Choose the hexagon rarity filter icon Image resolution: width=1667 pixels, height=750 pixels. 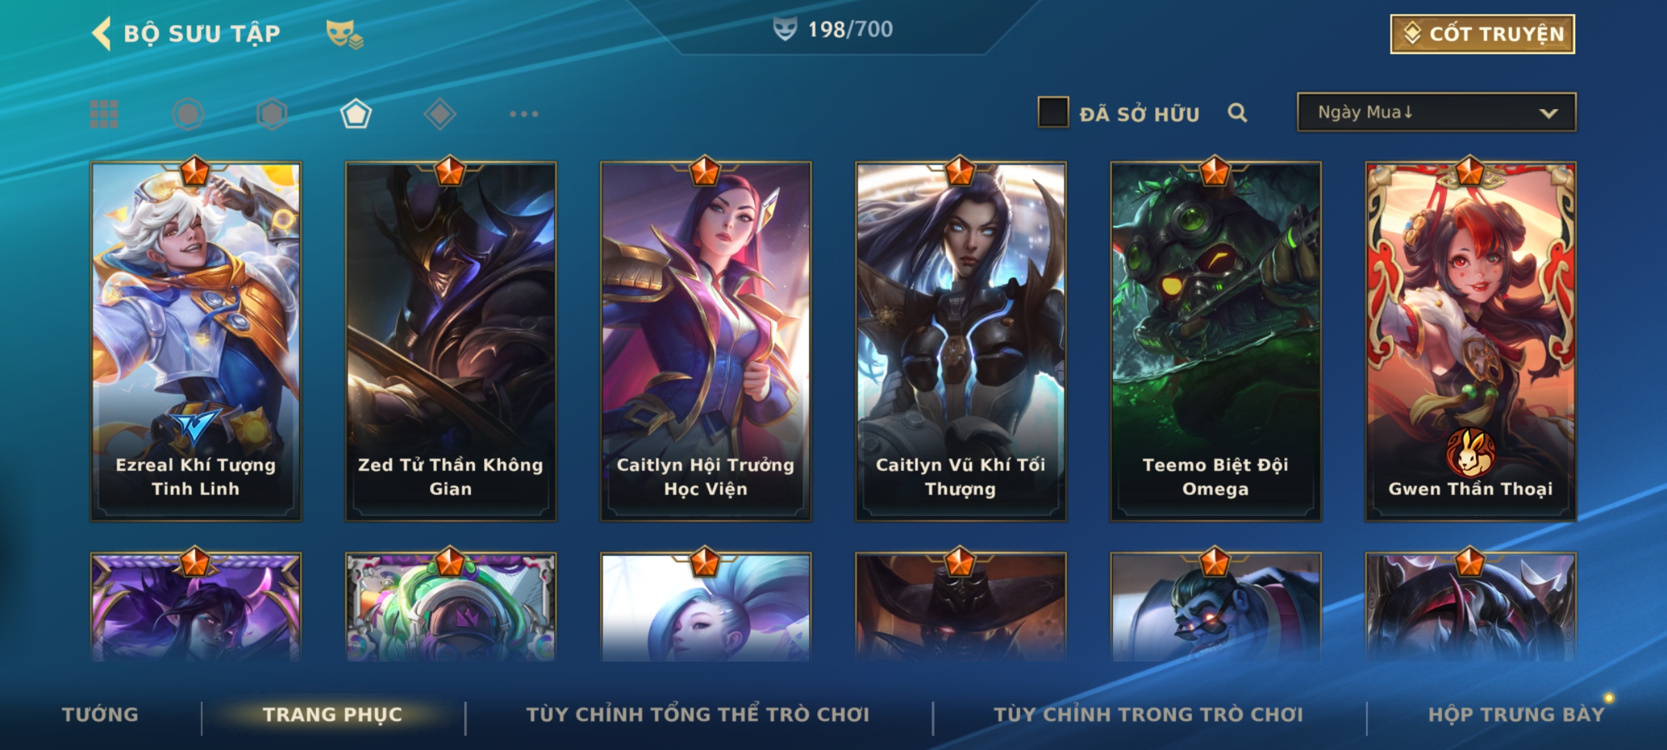pos(272,114)
